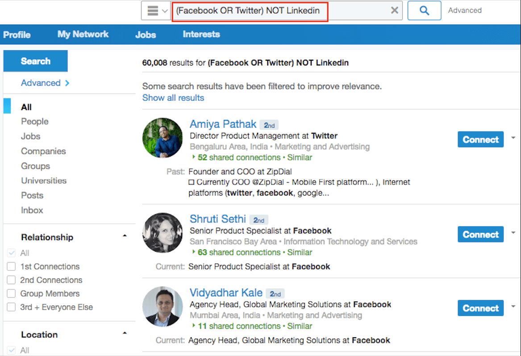Click the '60,008 results for' summary text
The width and height of the screenshot is (521, 356).
click(x=174, y=63)
